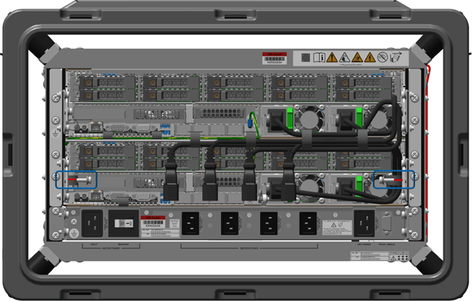Click the read-manual book icon on warning label
This screenshot has width=472, height=301.
coord(319,57)
